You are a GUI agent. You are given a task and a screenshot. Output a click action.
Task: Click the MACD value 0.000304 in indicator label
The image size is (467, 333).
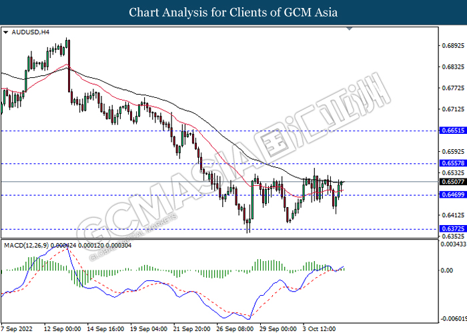click(119, 246)
